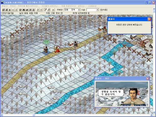The width and height of the screenshot is (156, 117).
Task: Click the 턴을 종료한다(X) end turn menu
Action: point(69,6)
